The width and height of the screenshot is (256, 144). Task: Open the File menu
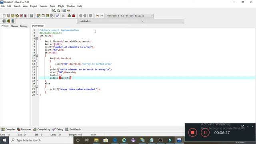(x=3, y=6)
